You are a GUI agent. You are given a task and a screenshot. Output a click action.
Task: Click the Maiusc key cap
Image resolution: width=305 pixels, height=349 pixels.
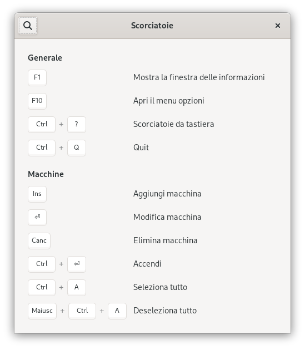click(42, 311)
